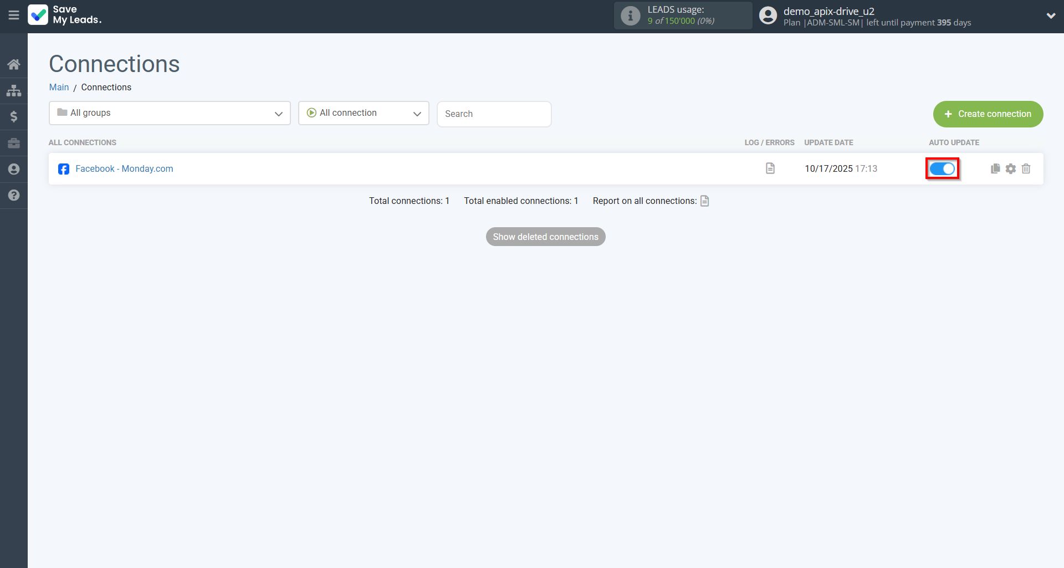Click the Create connection button
Screen dimensions: 1064x568
coord(988,114)
